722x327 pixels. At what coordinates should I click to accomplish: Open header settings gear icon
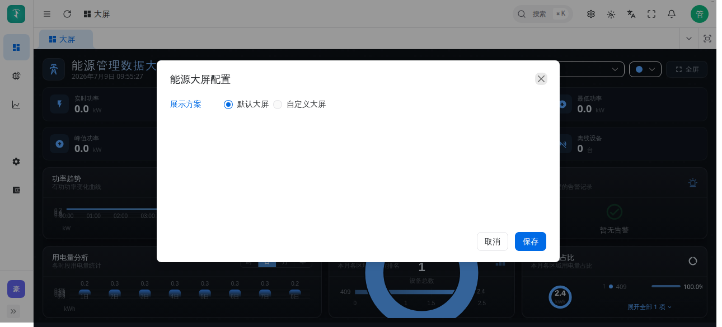(591, 14)
